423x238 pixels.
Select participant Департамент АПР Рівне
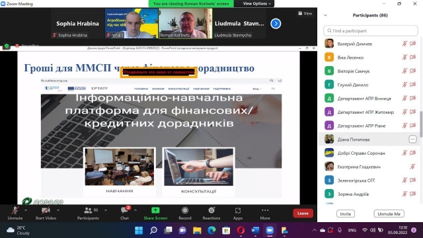click(369, 126)
